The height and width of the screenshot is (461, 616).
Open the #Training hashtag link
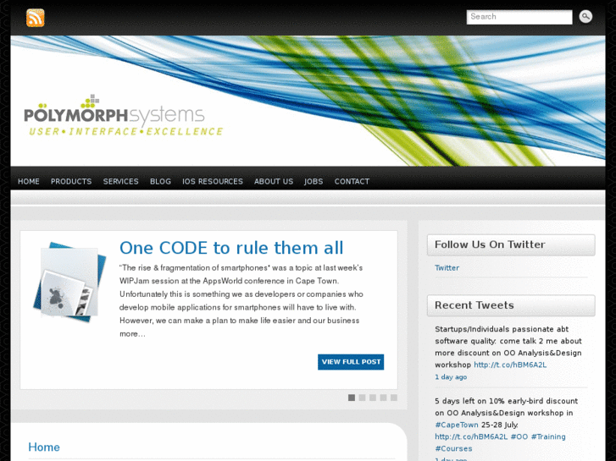(x=548, y=436)
